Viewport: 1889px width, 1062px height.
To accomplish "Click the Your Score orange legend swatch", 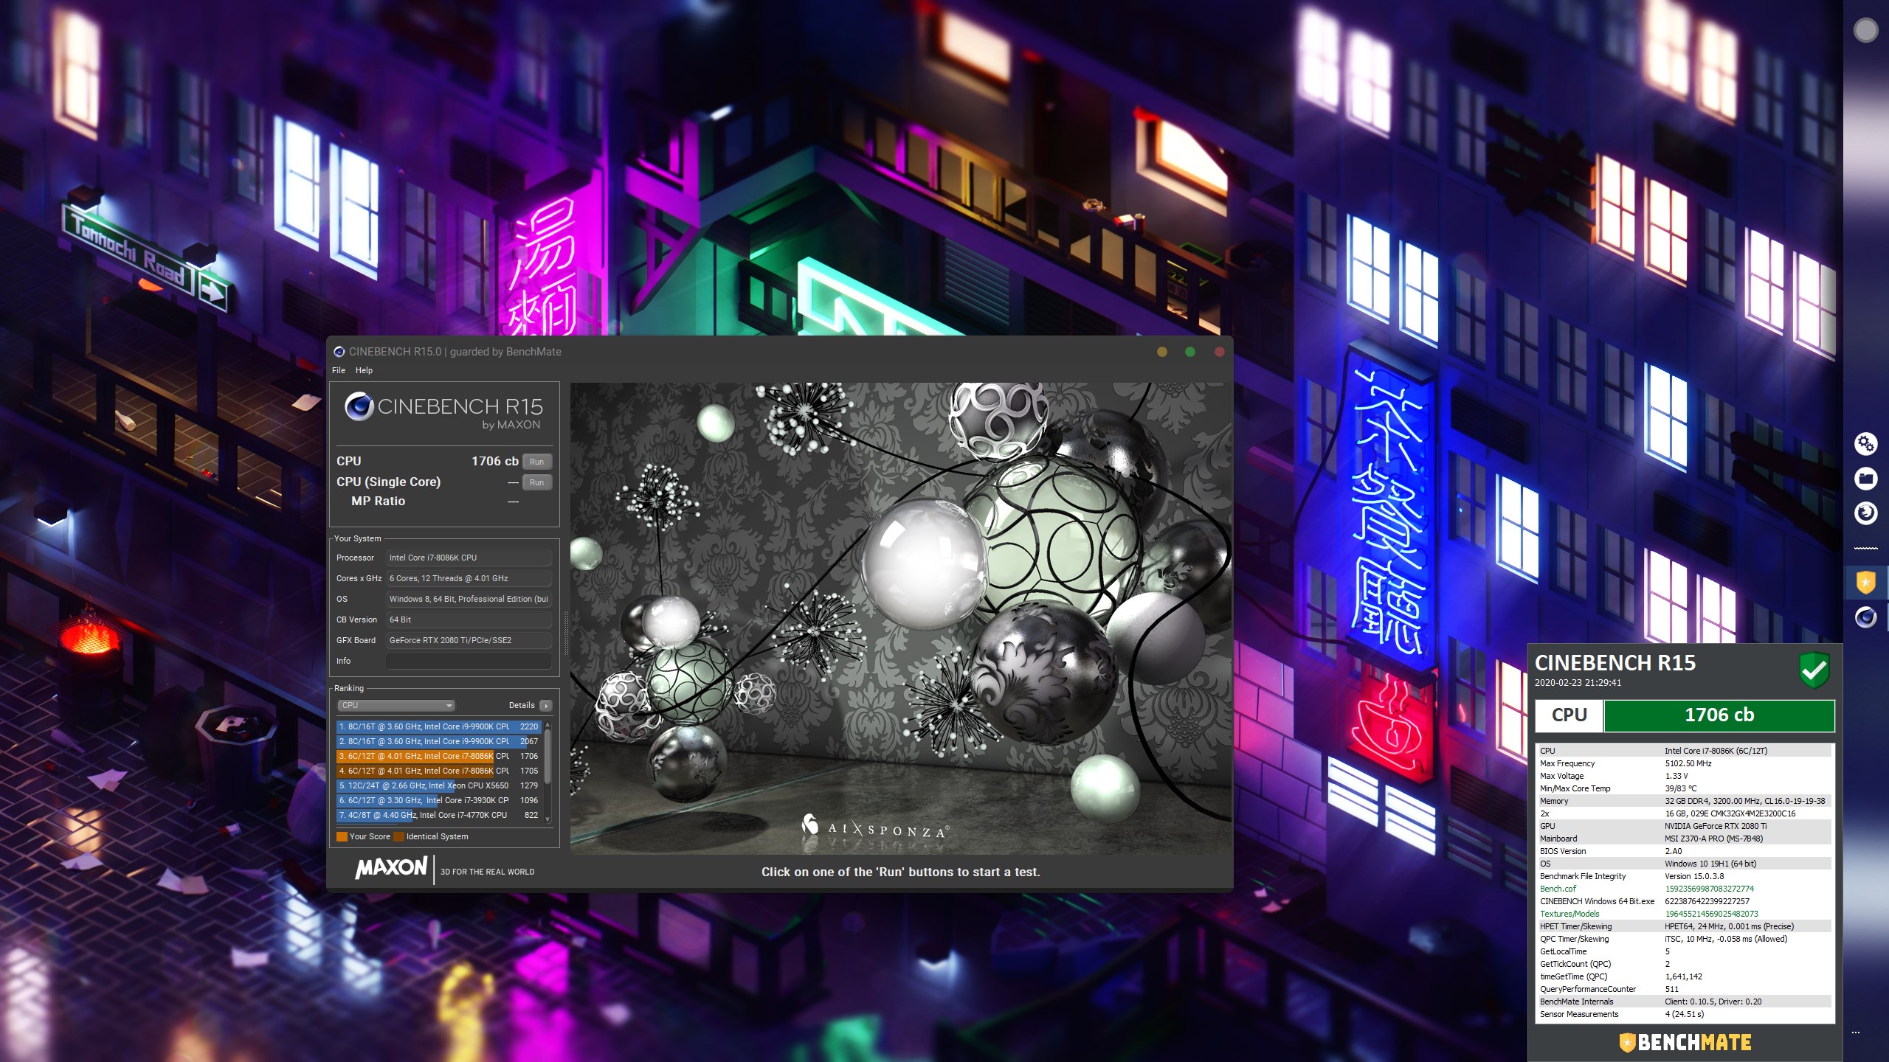I will 342,836.
